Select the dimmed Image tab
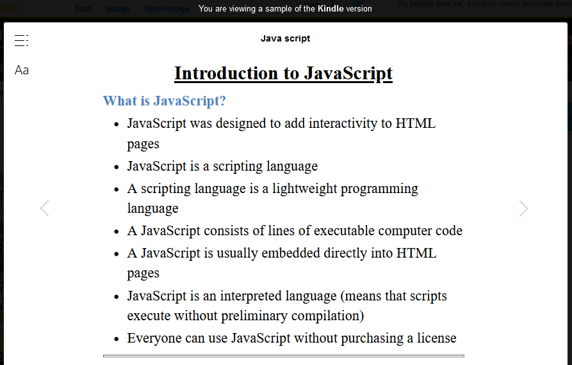The width and height of the screenshot is (572, 365). tap(117, 9)
